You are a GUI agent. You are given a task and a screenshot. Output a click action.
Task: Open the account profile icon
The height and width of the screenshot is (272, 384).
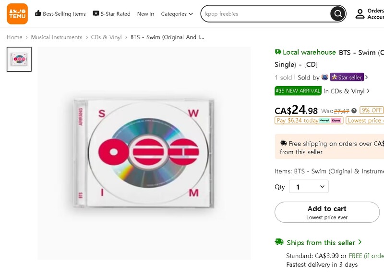(360, 14)
